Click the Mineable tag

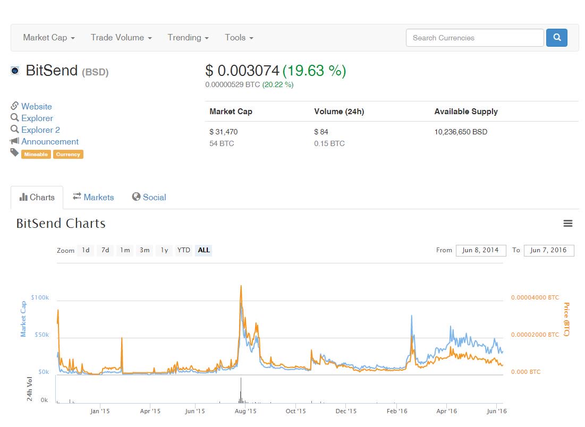point(36,155)
